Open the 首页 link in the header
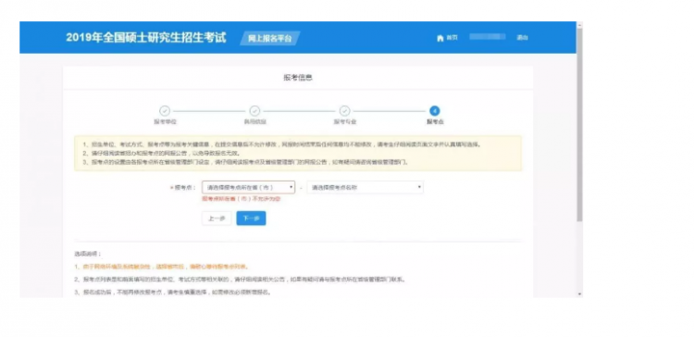Viewport: 694px width, 337px height. pos(452,38)
